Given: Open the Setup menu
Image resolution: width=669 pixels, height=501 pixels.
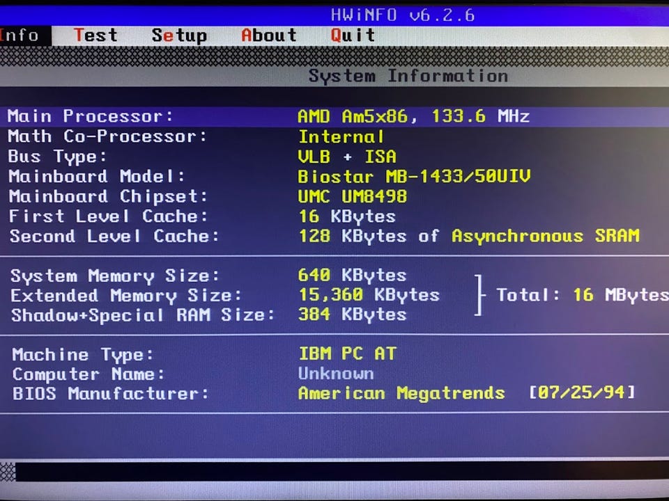Looking at the screenshot, I should pyautogui.click(x=179, y=35).
